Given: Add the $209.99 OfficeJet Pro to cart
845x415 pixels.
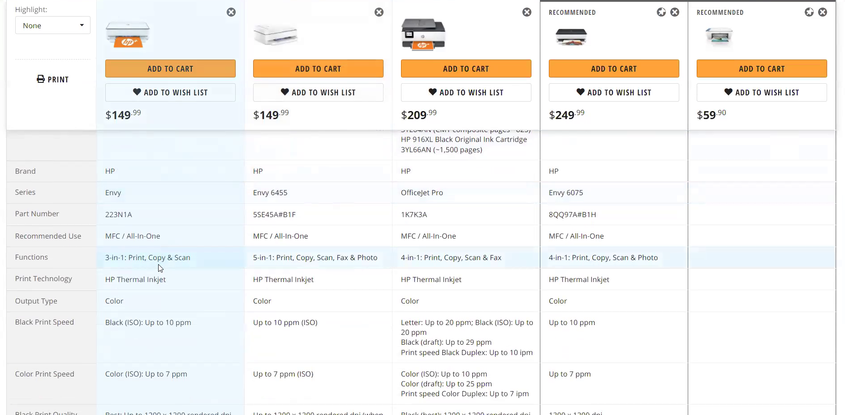Looking at the screenshot, I should click(x=466, y=68).
